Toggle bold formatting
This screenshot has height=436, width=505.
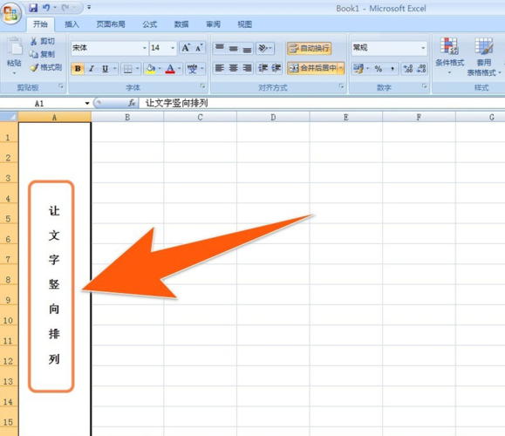78,68
